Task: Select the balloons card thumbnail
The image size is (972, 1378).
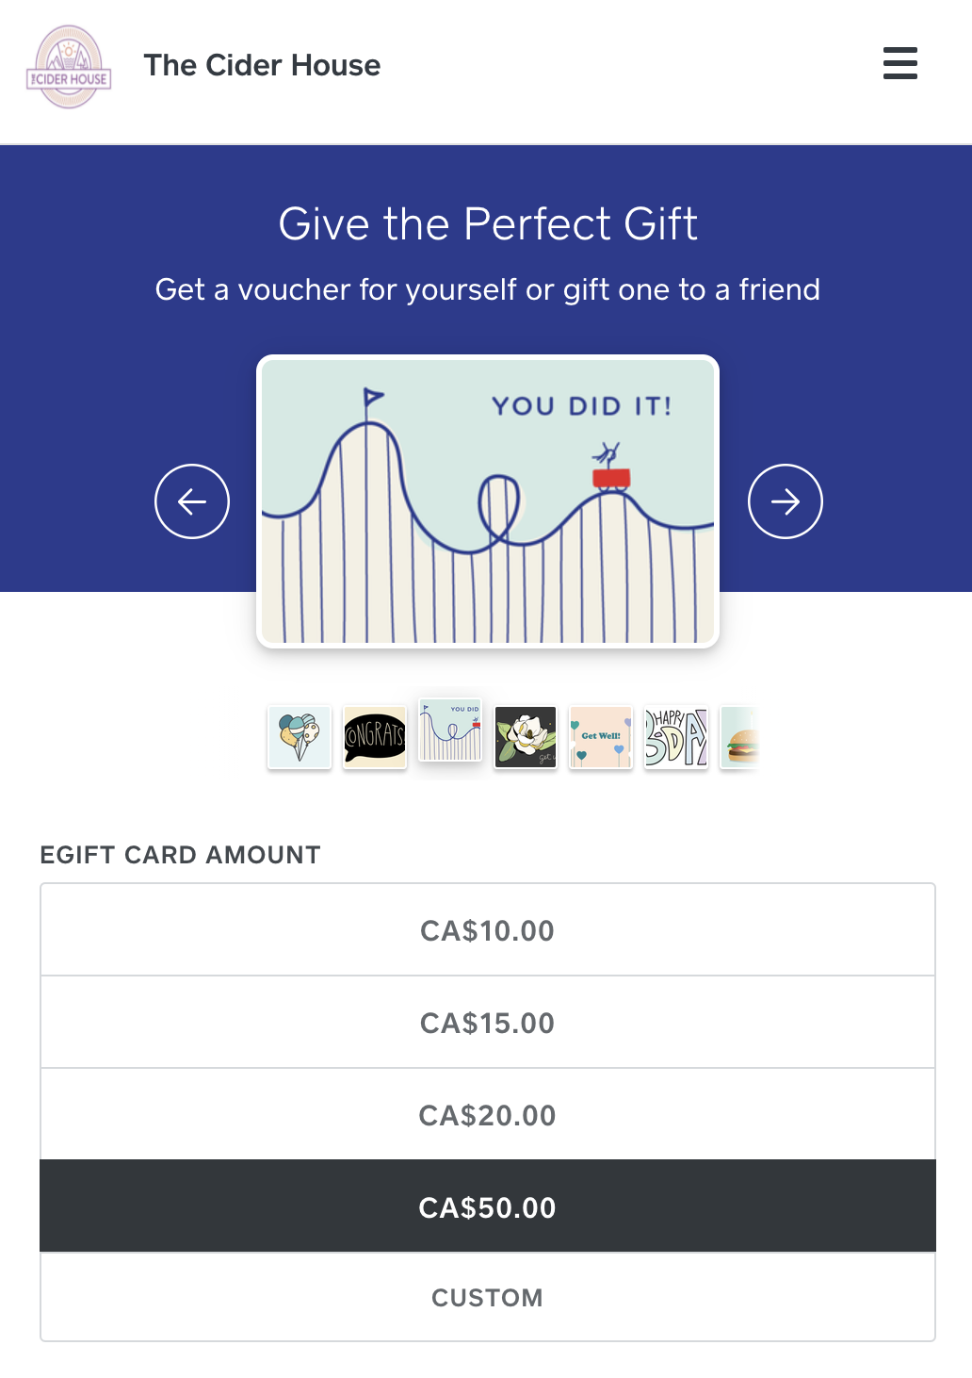Action: coord(300,737)
